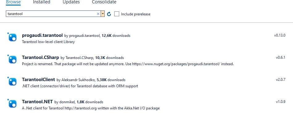293x126 pixels.
Task: Click the TarantoolClient package icon
Action: pos(12,81)
